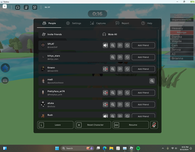The width and height of the screenshot is (195, 152).
Task: Inspect SPLAT's avatar with the magnifier icon
Action: (113, 45)
